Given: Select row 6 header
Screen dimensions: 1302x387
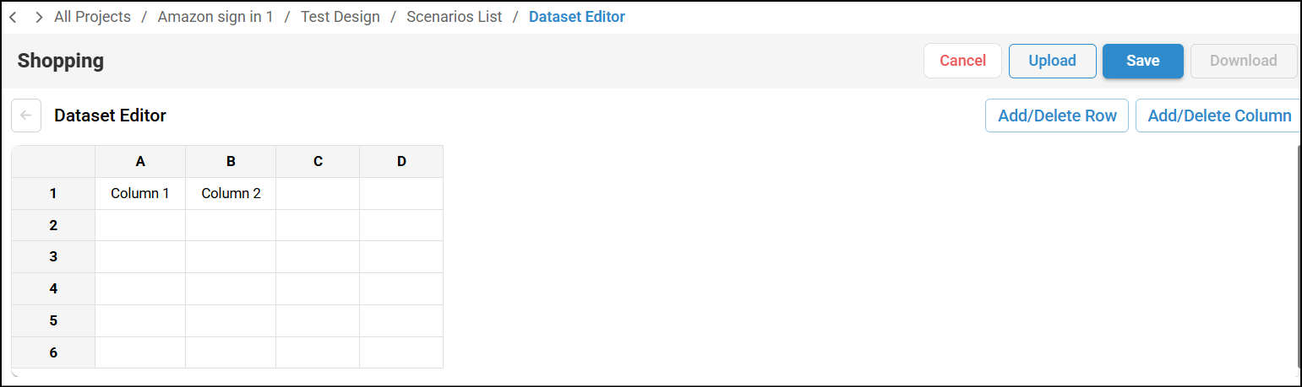Looking at the screenshot, I should 53,352.
